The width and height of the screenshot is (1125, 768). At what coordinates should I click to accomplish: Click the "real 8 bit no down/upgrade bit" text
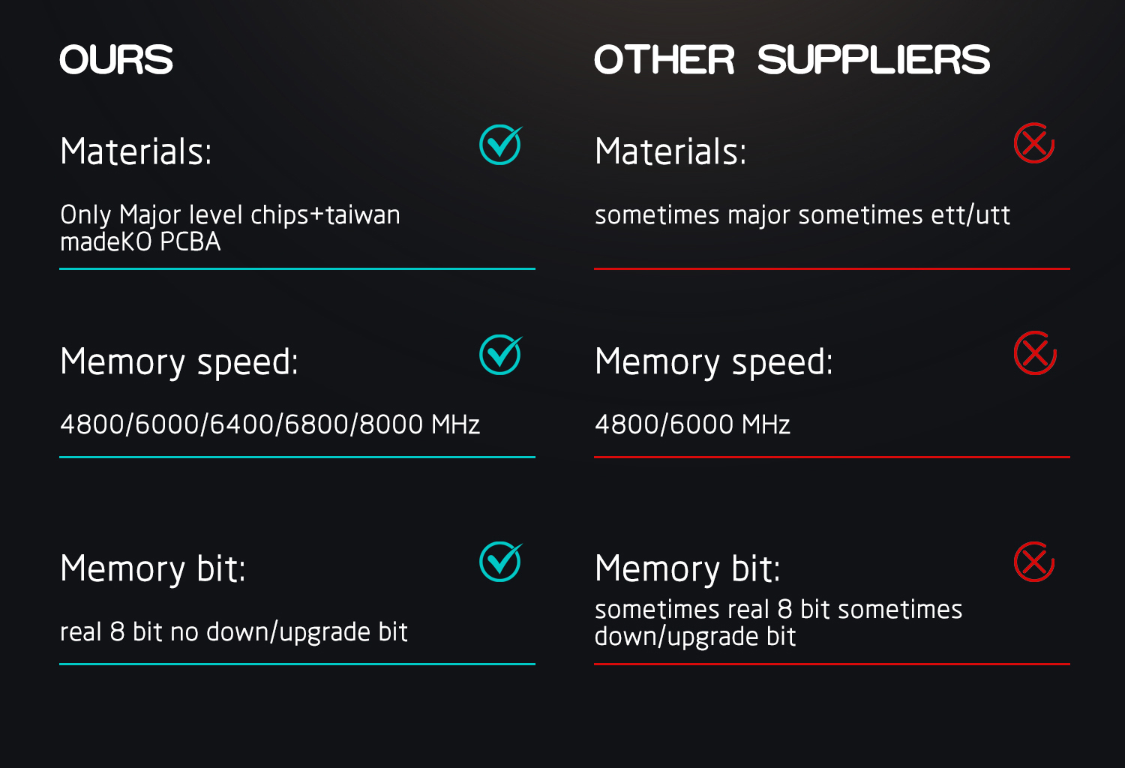tap(233, 632)
